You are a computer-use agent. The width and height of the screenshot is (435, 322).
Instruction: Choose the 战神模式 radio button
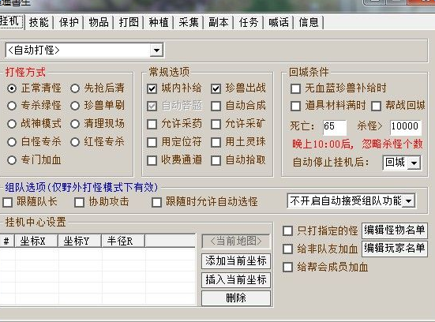(12, 124)
